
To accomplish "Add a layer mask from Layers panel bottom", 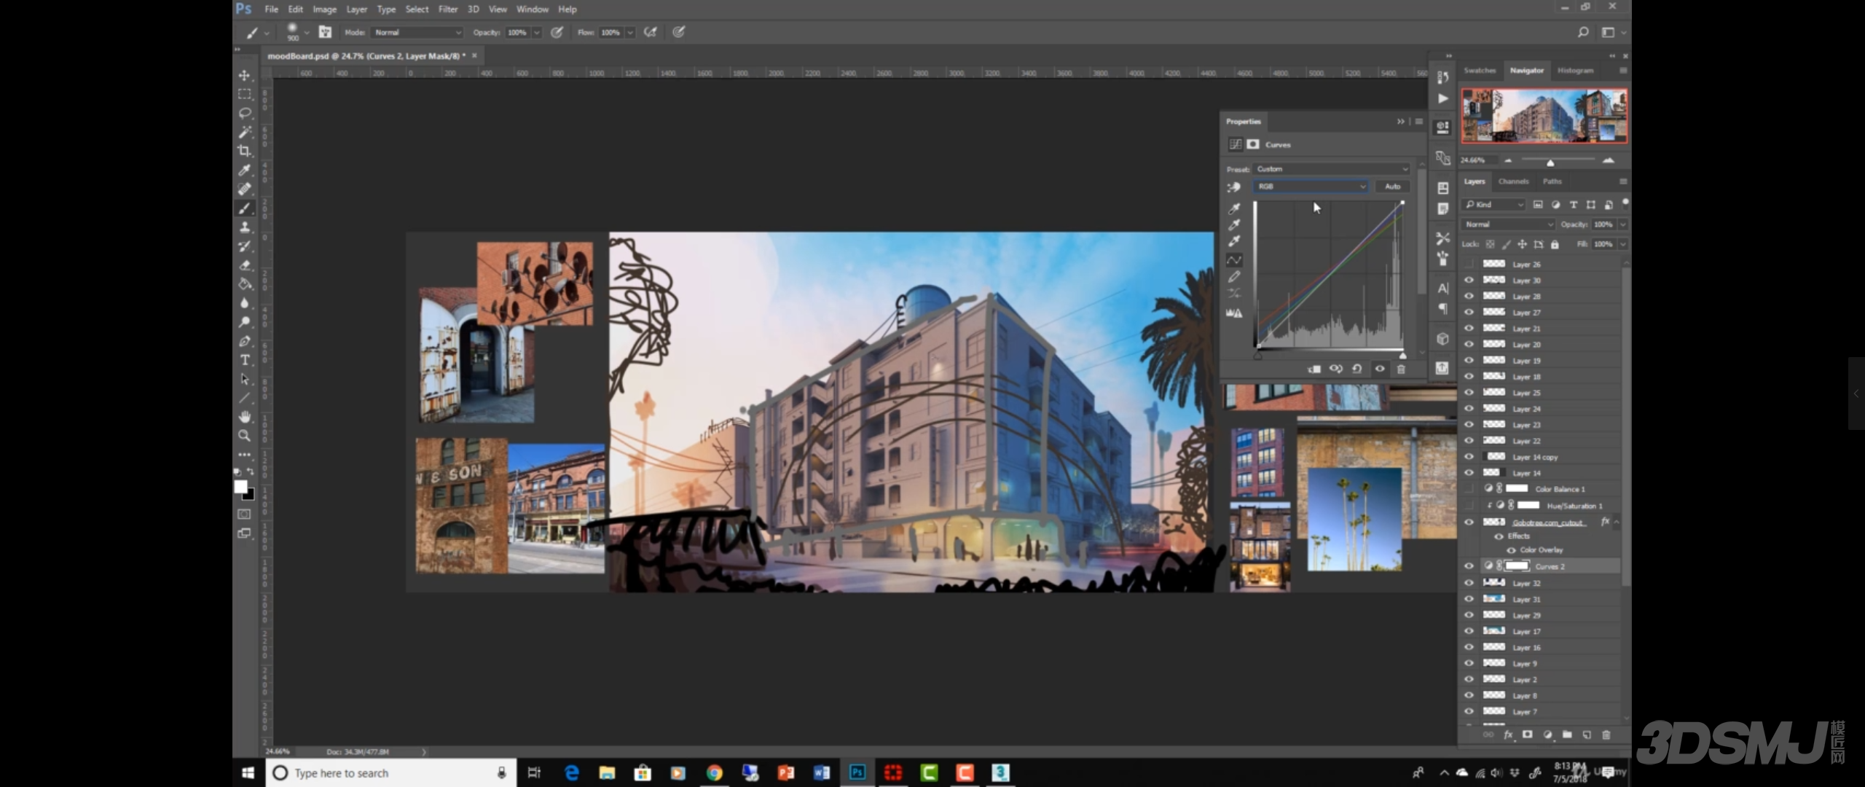I will (1528, 735).
